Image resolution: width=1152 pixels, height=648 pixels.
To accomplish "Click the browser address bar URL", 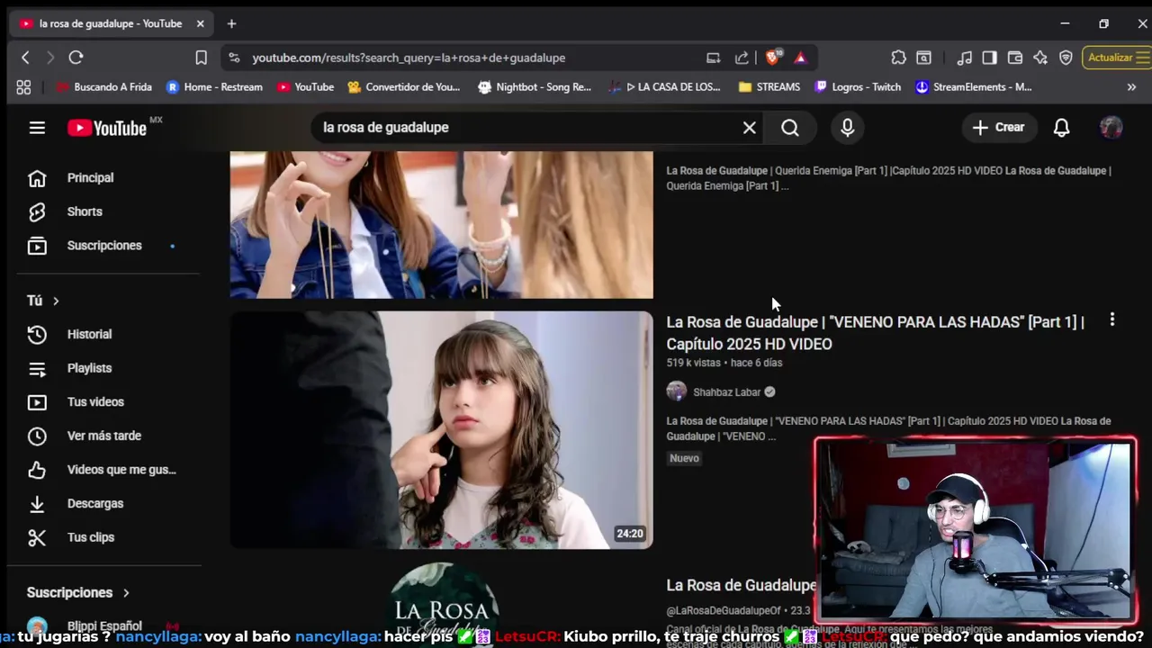I will click(x=409, y=58).
